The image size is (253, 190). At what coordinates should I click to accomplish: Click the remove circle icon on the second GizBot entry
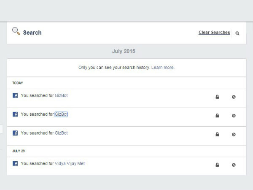pyautogui.click(x=234, y=116)
